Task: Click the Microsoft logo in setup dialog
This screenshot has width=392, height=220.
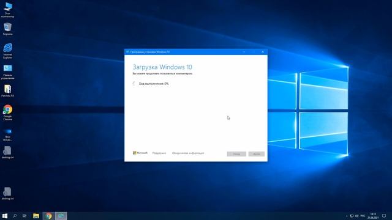Action: (x=140, y=153)
